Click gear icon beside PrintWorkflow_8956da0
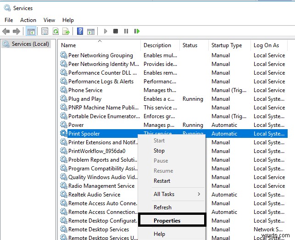The width and height of the screenshot is (295, 240). [x=64, y=151]
